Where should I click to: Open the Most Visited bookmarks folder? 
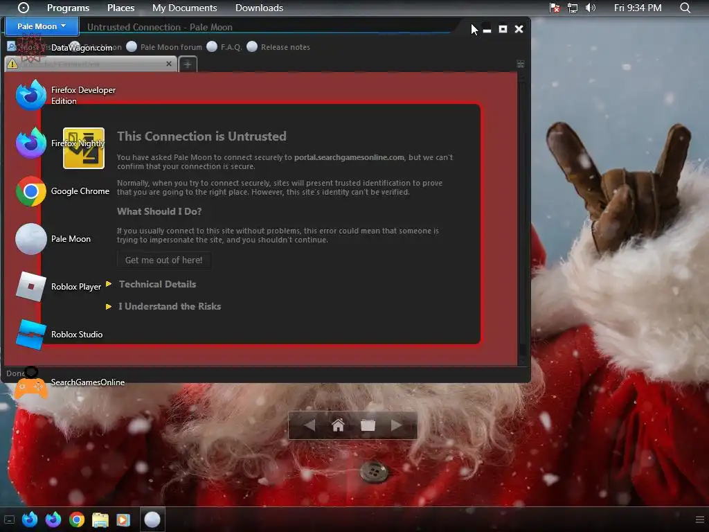point(28,46)
